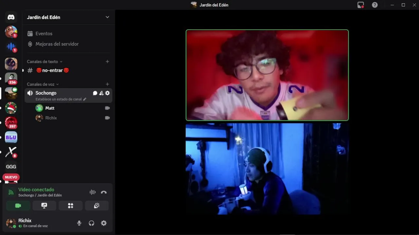Screen dimensions: 419x235
Task: Share your screen
Action: [x=44, y=206]
